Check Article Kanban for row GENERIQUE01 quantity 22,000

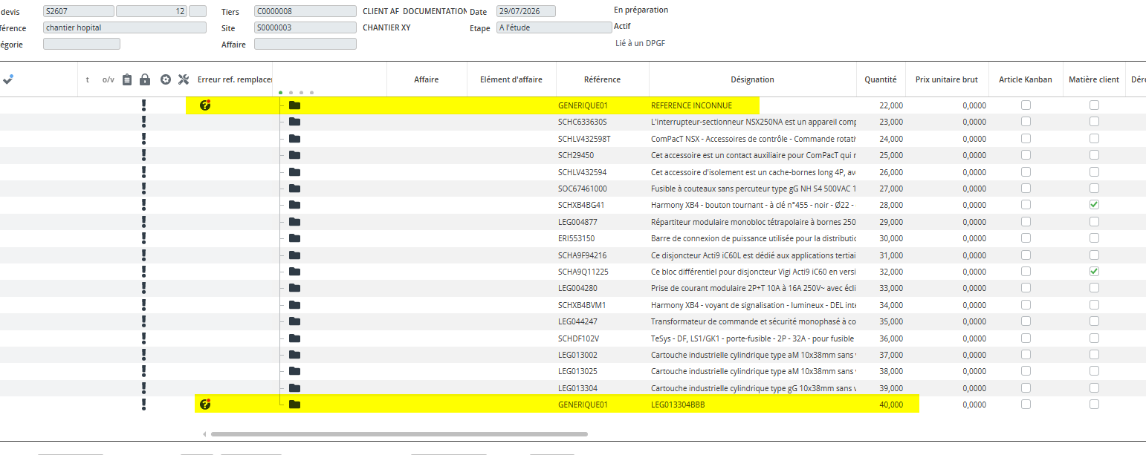pyautogui.click(x=1026, y=105)
